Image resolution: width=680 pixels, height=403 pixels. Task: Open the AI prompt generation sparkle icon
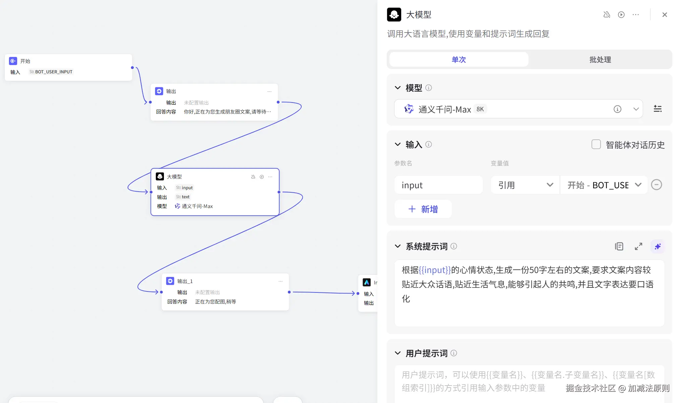pos(657,246)
